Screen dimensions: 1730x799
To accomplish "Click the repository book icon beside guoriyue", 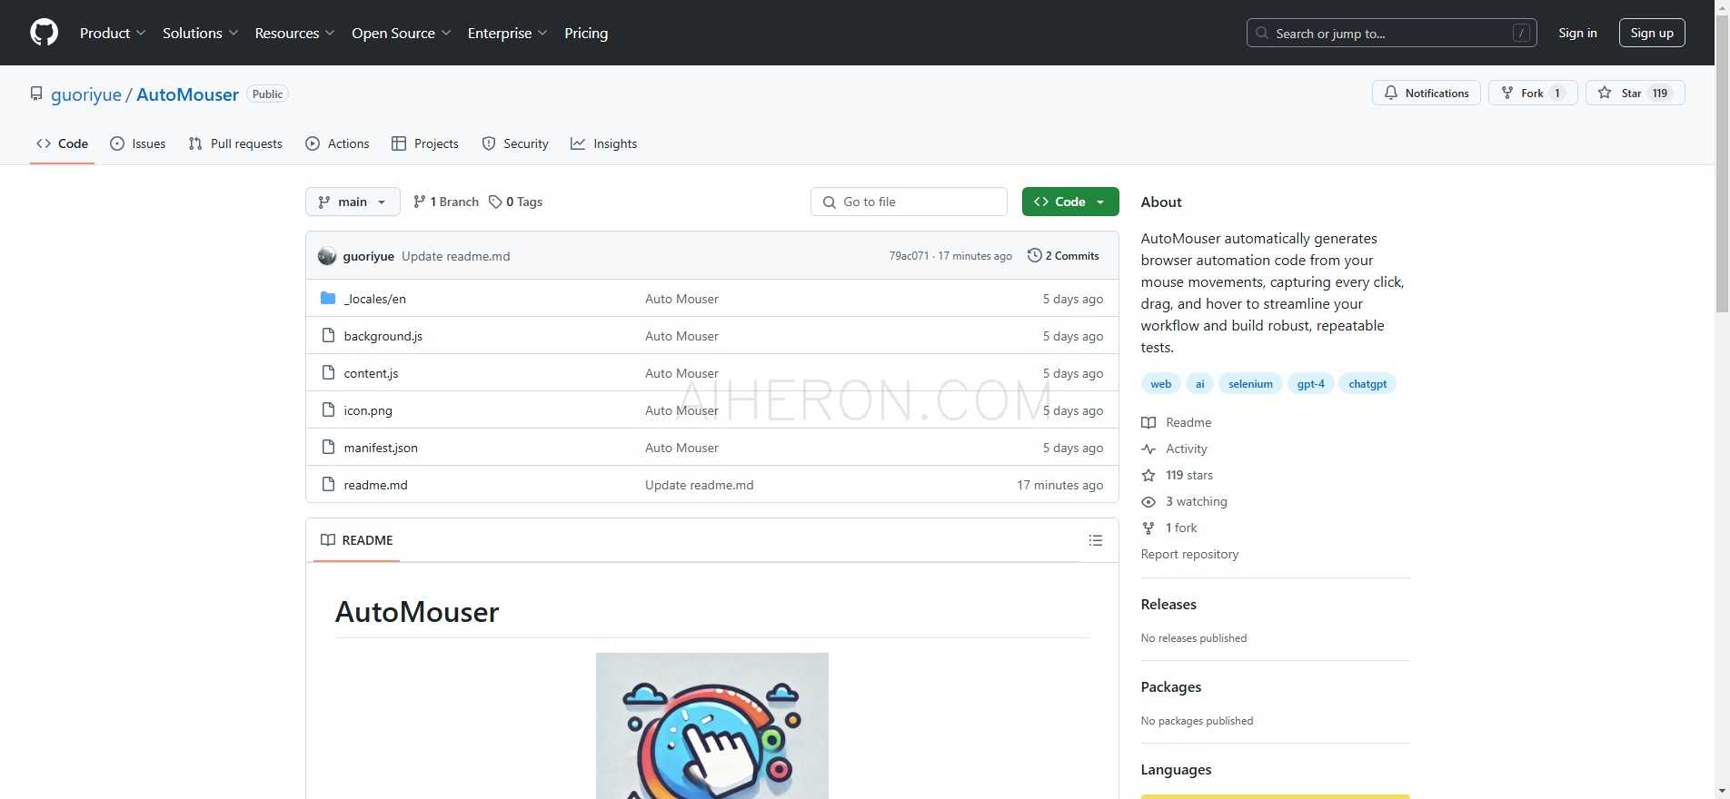I will point(36,94).
